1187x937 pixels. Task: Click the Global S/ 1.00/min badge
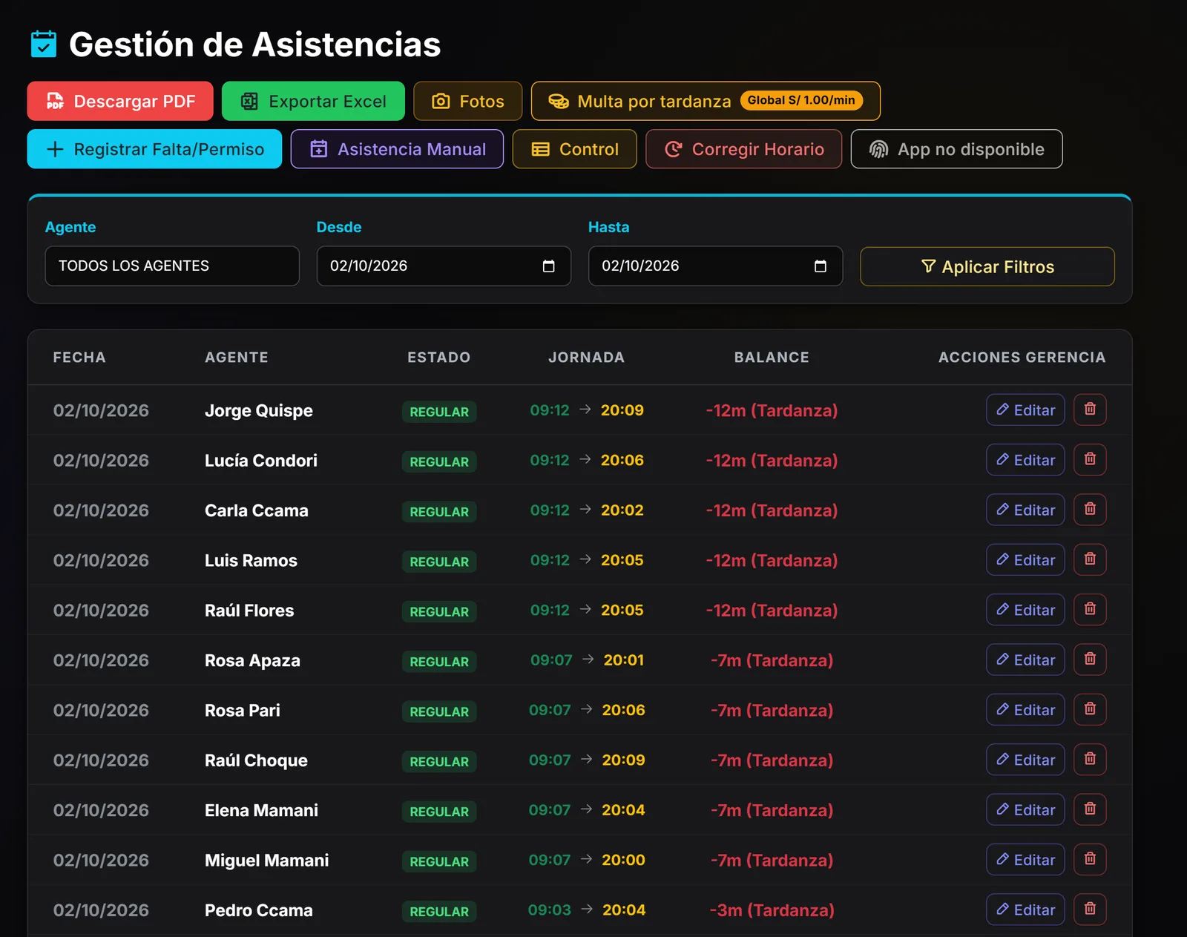click(801, 100)
